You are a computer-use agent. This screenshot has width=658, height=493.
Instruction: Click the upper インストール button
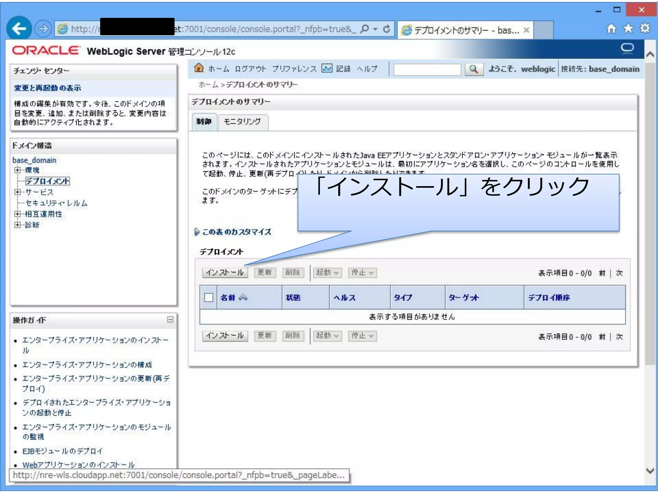[225, 272]
